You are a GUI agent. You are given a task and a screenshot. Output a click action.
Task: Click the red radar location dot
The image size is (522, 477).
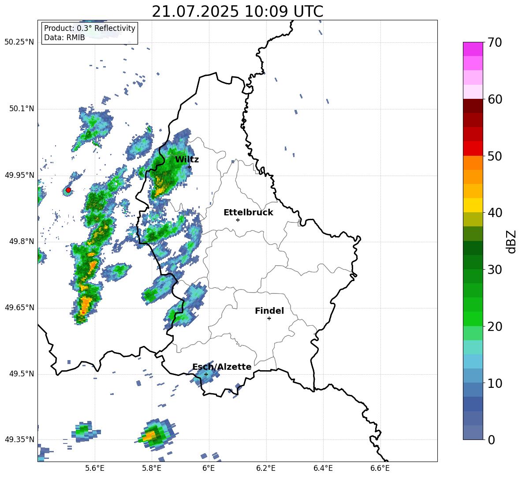[x=68, y=190]
